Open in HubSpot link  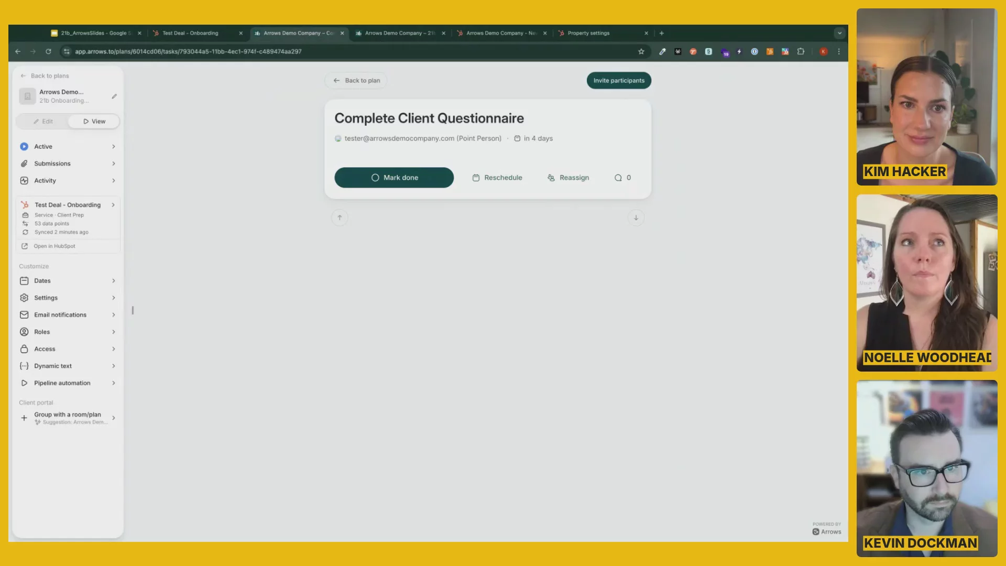[x=54, y=246]
